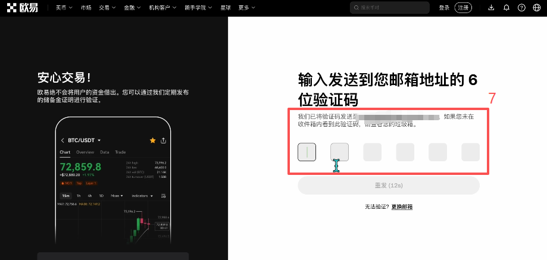Viewport: 547px width, 260px height.
Task: Select the Overview tab in phone mockup
Action: point(85,152)
